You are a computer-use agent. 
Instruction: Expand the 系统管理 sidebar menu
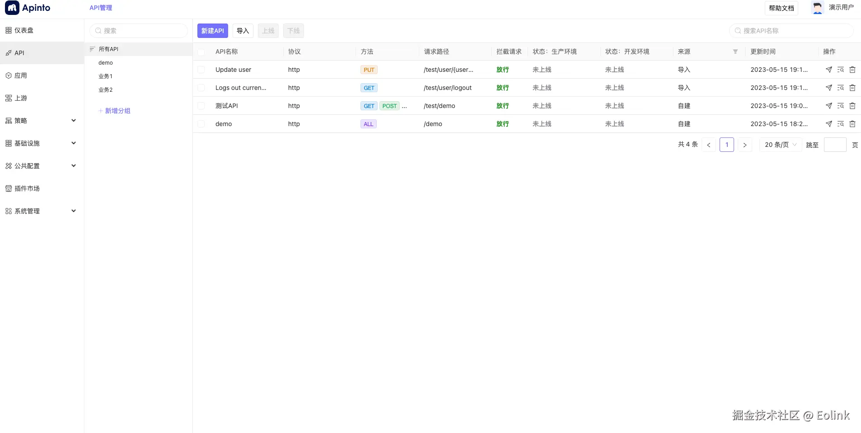(42, 211)
